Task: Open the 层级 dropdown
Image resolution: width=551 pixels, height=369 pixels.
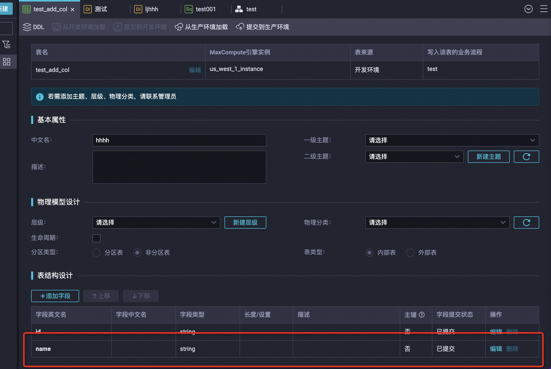Action: click(x=156, y=223)
